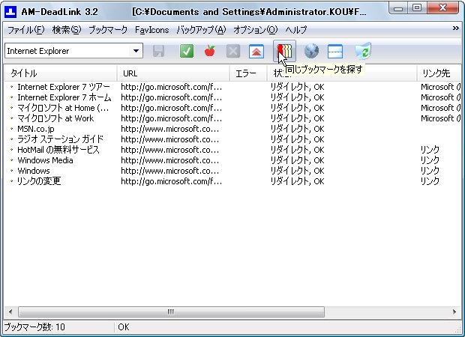Open the ブックマーク menu
This screenshot has height=337, width=465.
[108, 30]
